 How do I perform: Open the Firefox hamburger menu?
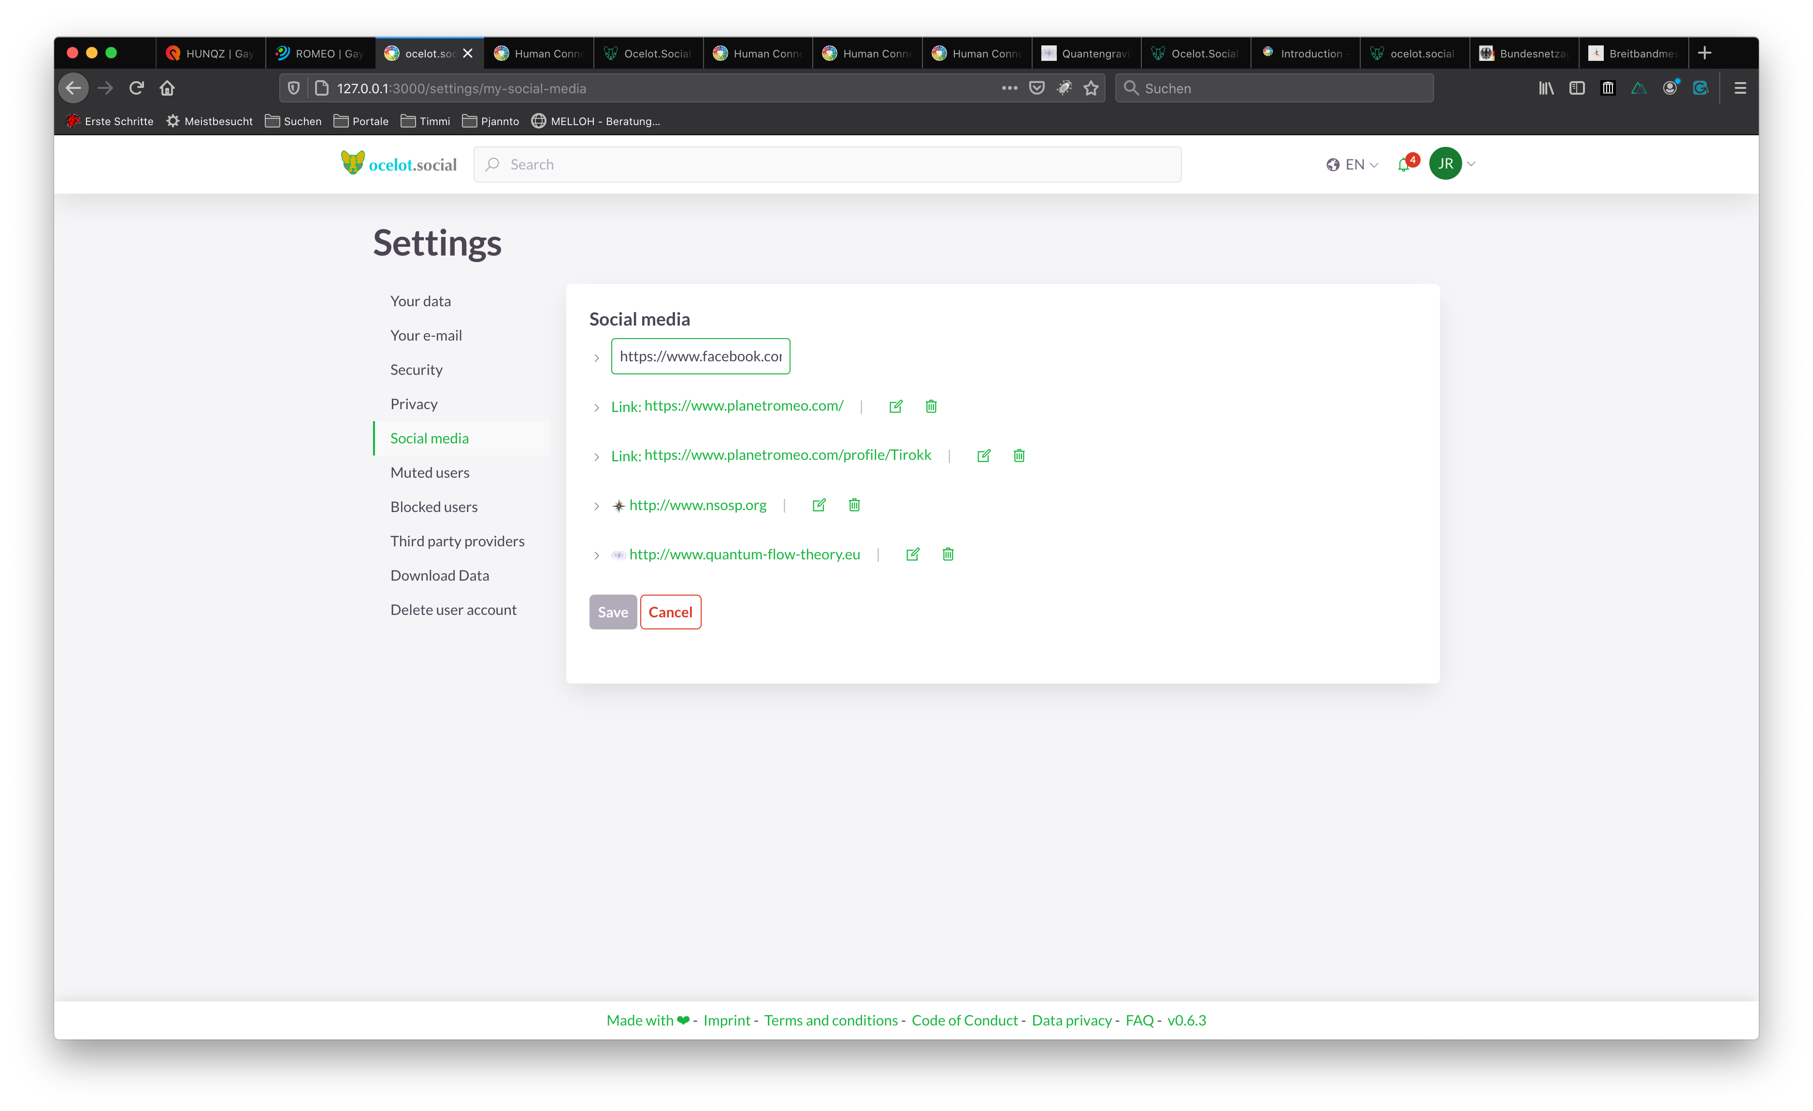point(1740,88)
